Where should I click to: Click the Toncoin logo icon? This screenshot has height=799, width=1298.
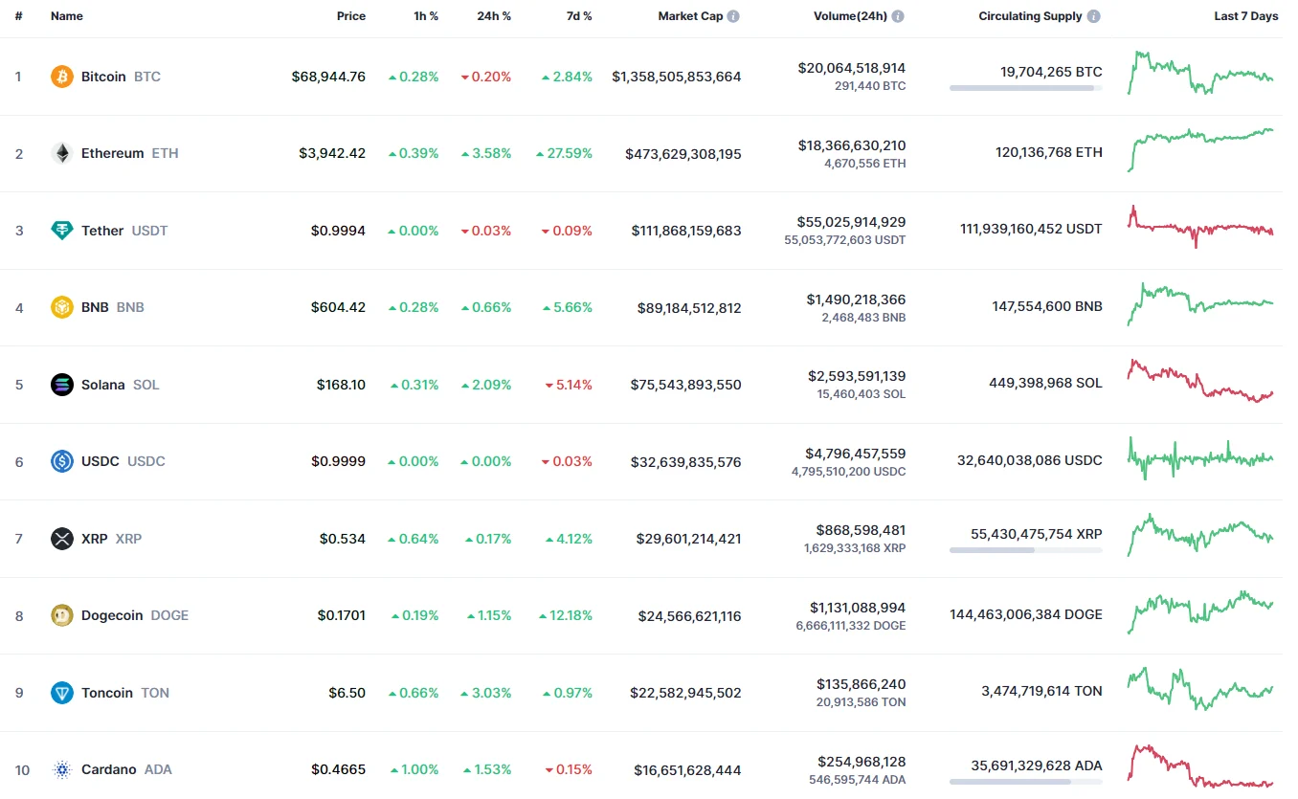[x=62, y=693]
